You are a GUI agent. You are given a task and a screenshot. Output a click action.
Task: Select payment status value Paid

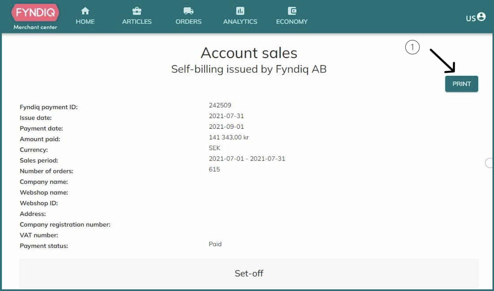tap(215, 244)
